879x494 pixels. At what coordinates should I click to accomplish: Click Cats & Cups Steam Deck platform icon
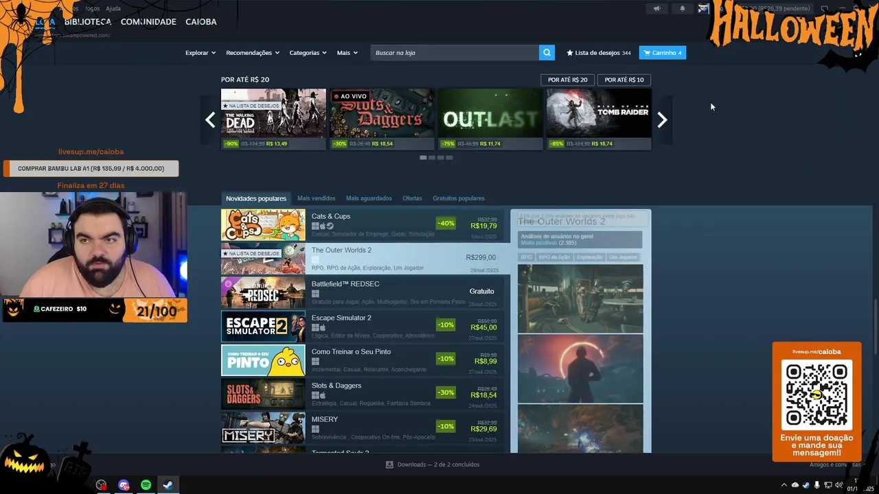pyautogui.click(x=330, y=226)
